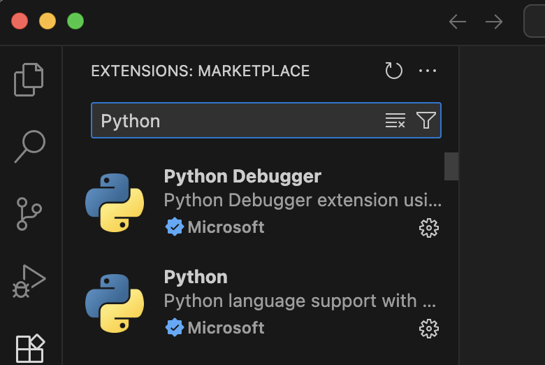Go forward using the navigation arrow
The width and height of the screenshot is (545, 365).
pyautogui.click(x=494, y=22)
